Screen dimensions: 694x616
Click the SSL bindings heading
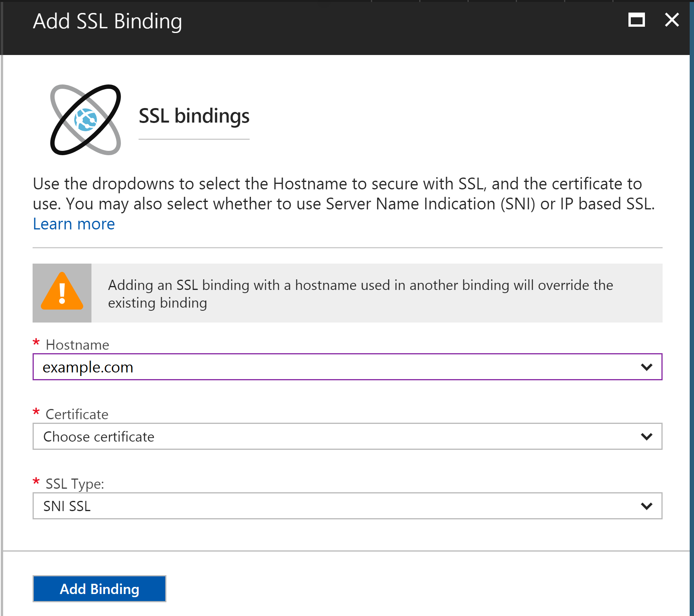(194, 116)
